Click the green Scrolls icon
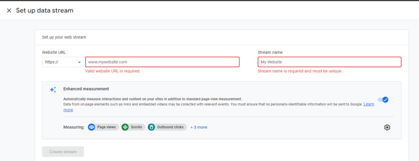 125,127
